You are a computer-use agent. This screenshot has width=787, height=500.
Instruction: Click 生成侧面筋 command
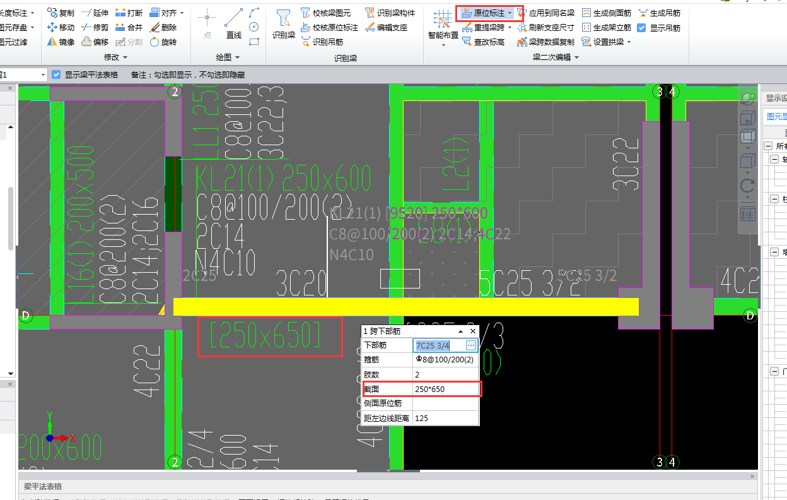pyautogui.click(x=606, y=13)
